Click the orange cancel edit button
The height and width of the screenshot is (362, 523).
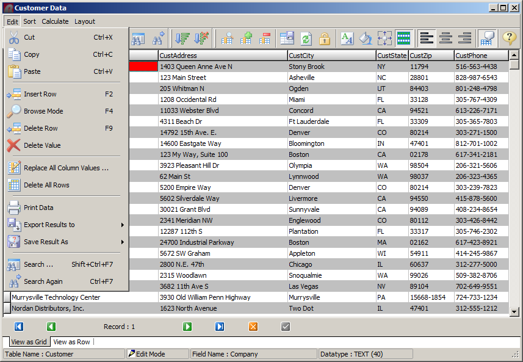pos(253,327)
